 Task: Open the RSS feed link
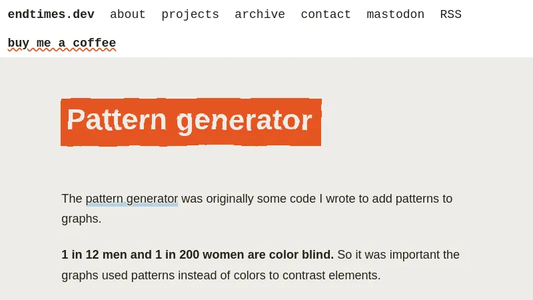tap(450, 15)
